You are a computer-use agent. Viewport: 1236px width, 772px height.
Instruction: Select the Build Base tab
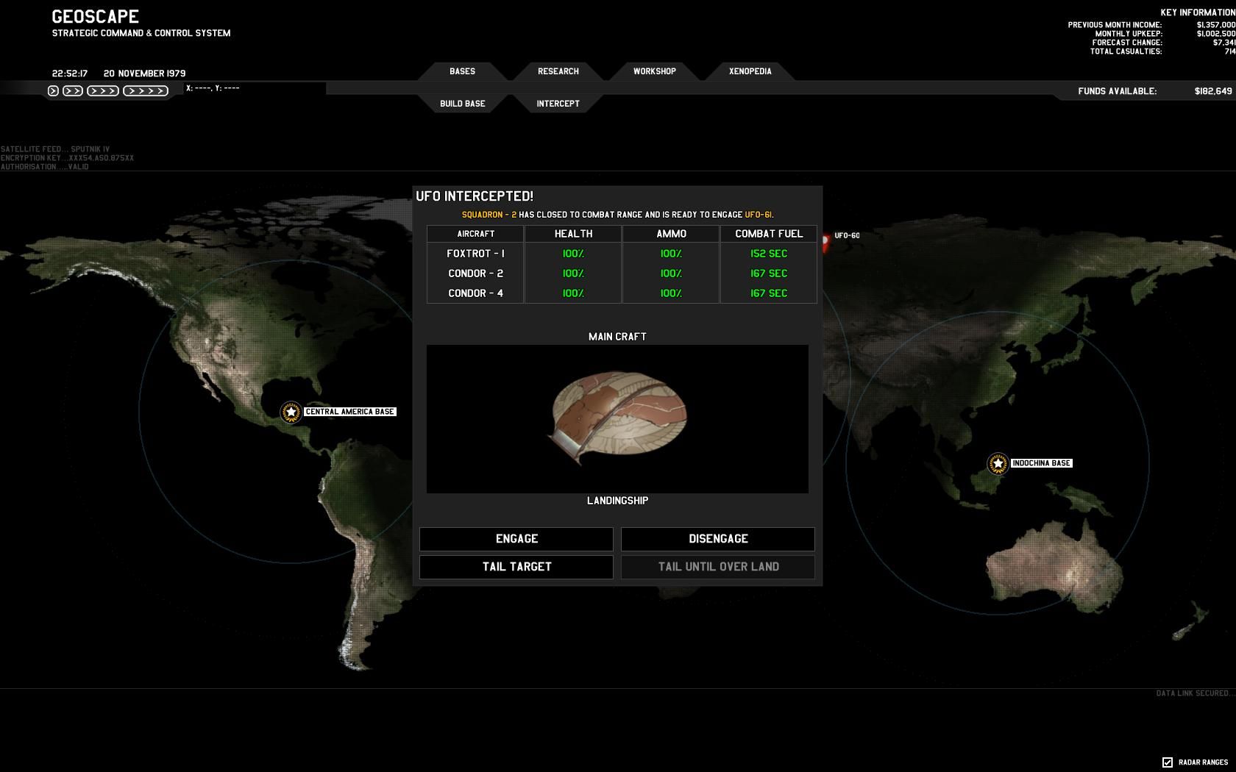462,104
